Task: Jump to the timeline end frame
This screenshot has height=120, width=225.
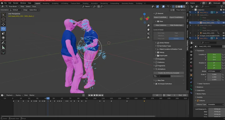Action: pos(102,95)
